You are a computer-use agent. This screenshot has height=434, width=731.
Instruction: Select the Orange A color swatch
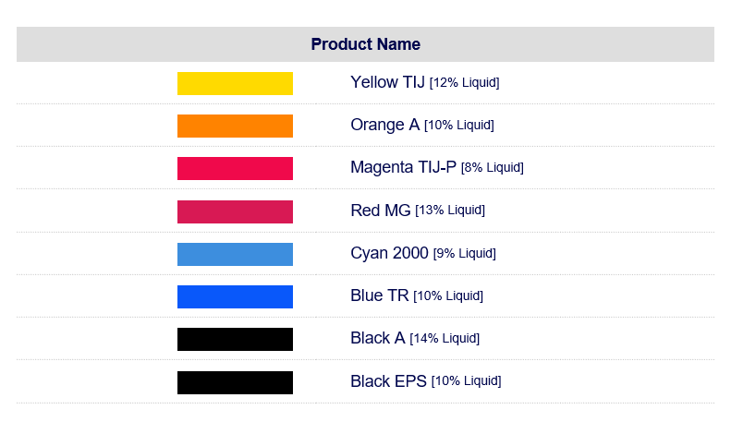pyautogui.click(x=235, y=126)
